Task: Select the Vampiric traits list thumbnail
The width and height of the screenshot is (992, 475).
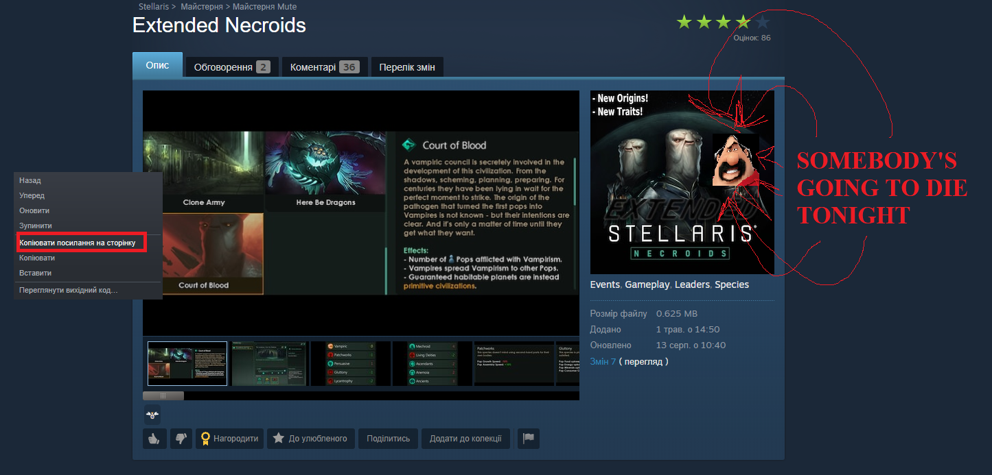Action: (351, 363)
